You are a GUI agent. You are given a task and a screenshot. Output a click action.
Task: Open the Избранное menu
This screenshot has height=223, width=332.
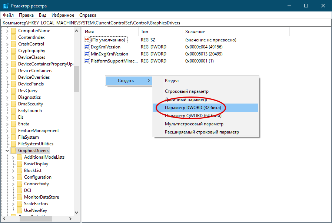point(63,15)
